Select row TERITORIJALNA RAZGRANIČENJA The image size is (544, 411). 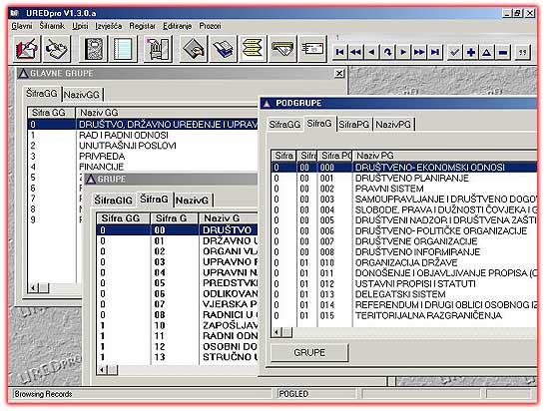pos(404,315)
